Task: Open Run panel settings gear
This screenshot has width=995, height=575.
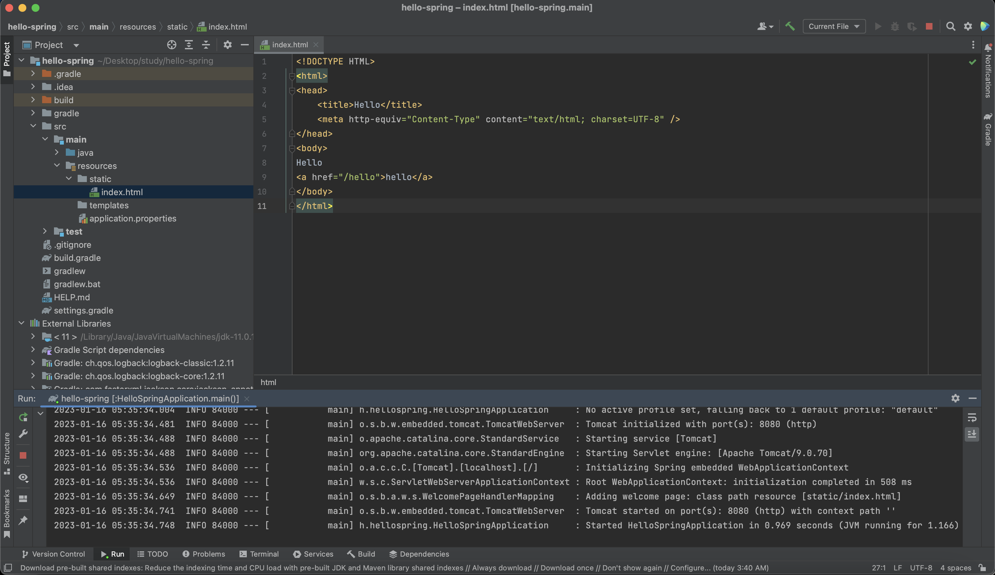Action: (x=955, y=398)
